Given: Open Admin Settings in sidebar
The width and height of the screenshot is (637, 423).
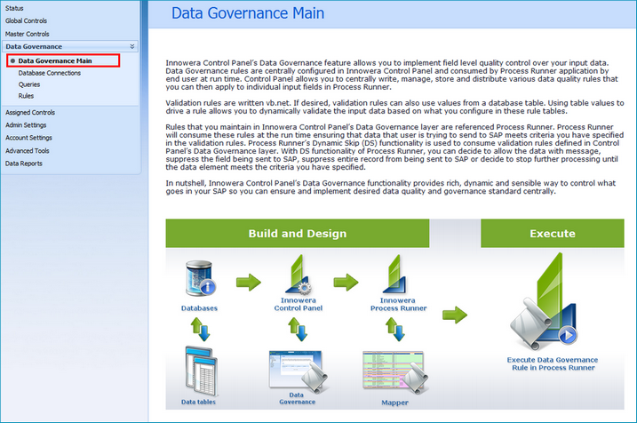Looking at the screenshot, I should tap(26, 125).
